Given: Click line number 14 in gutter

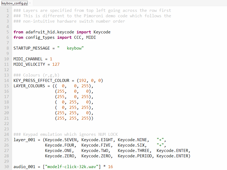Looking at the screenshot, I should click(x=6, y=81).
